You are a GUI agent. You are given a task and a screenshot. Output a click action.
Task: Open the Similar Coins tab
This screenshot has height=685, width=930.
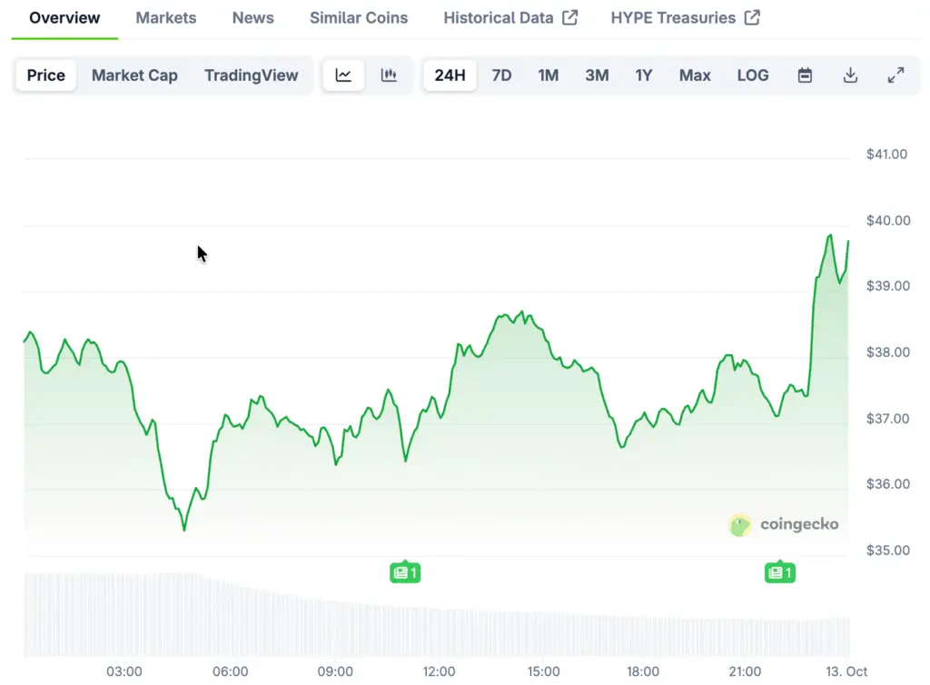pyautogui.click(x=359, y=17)
